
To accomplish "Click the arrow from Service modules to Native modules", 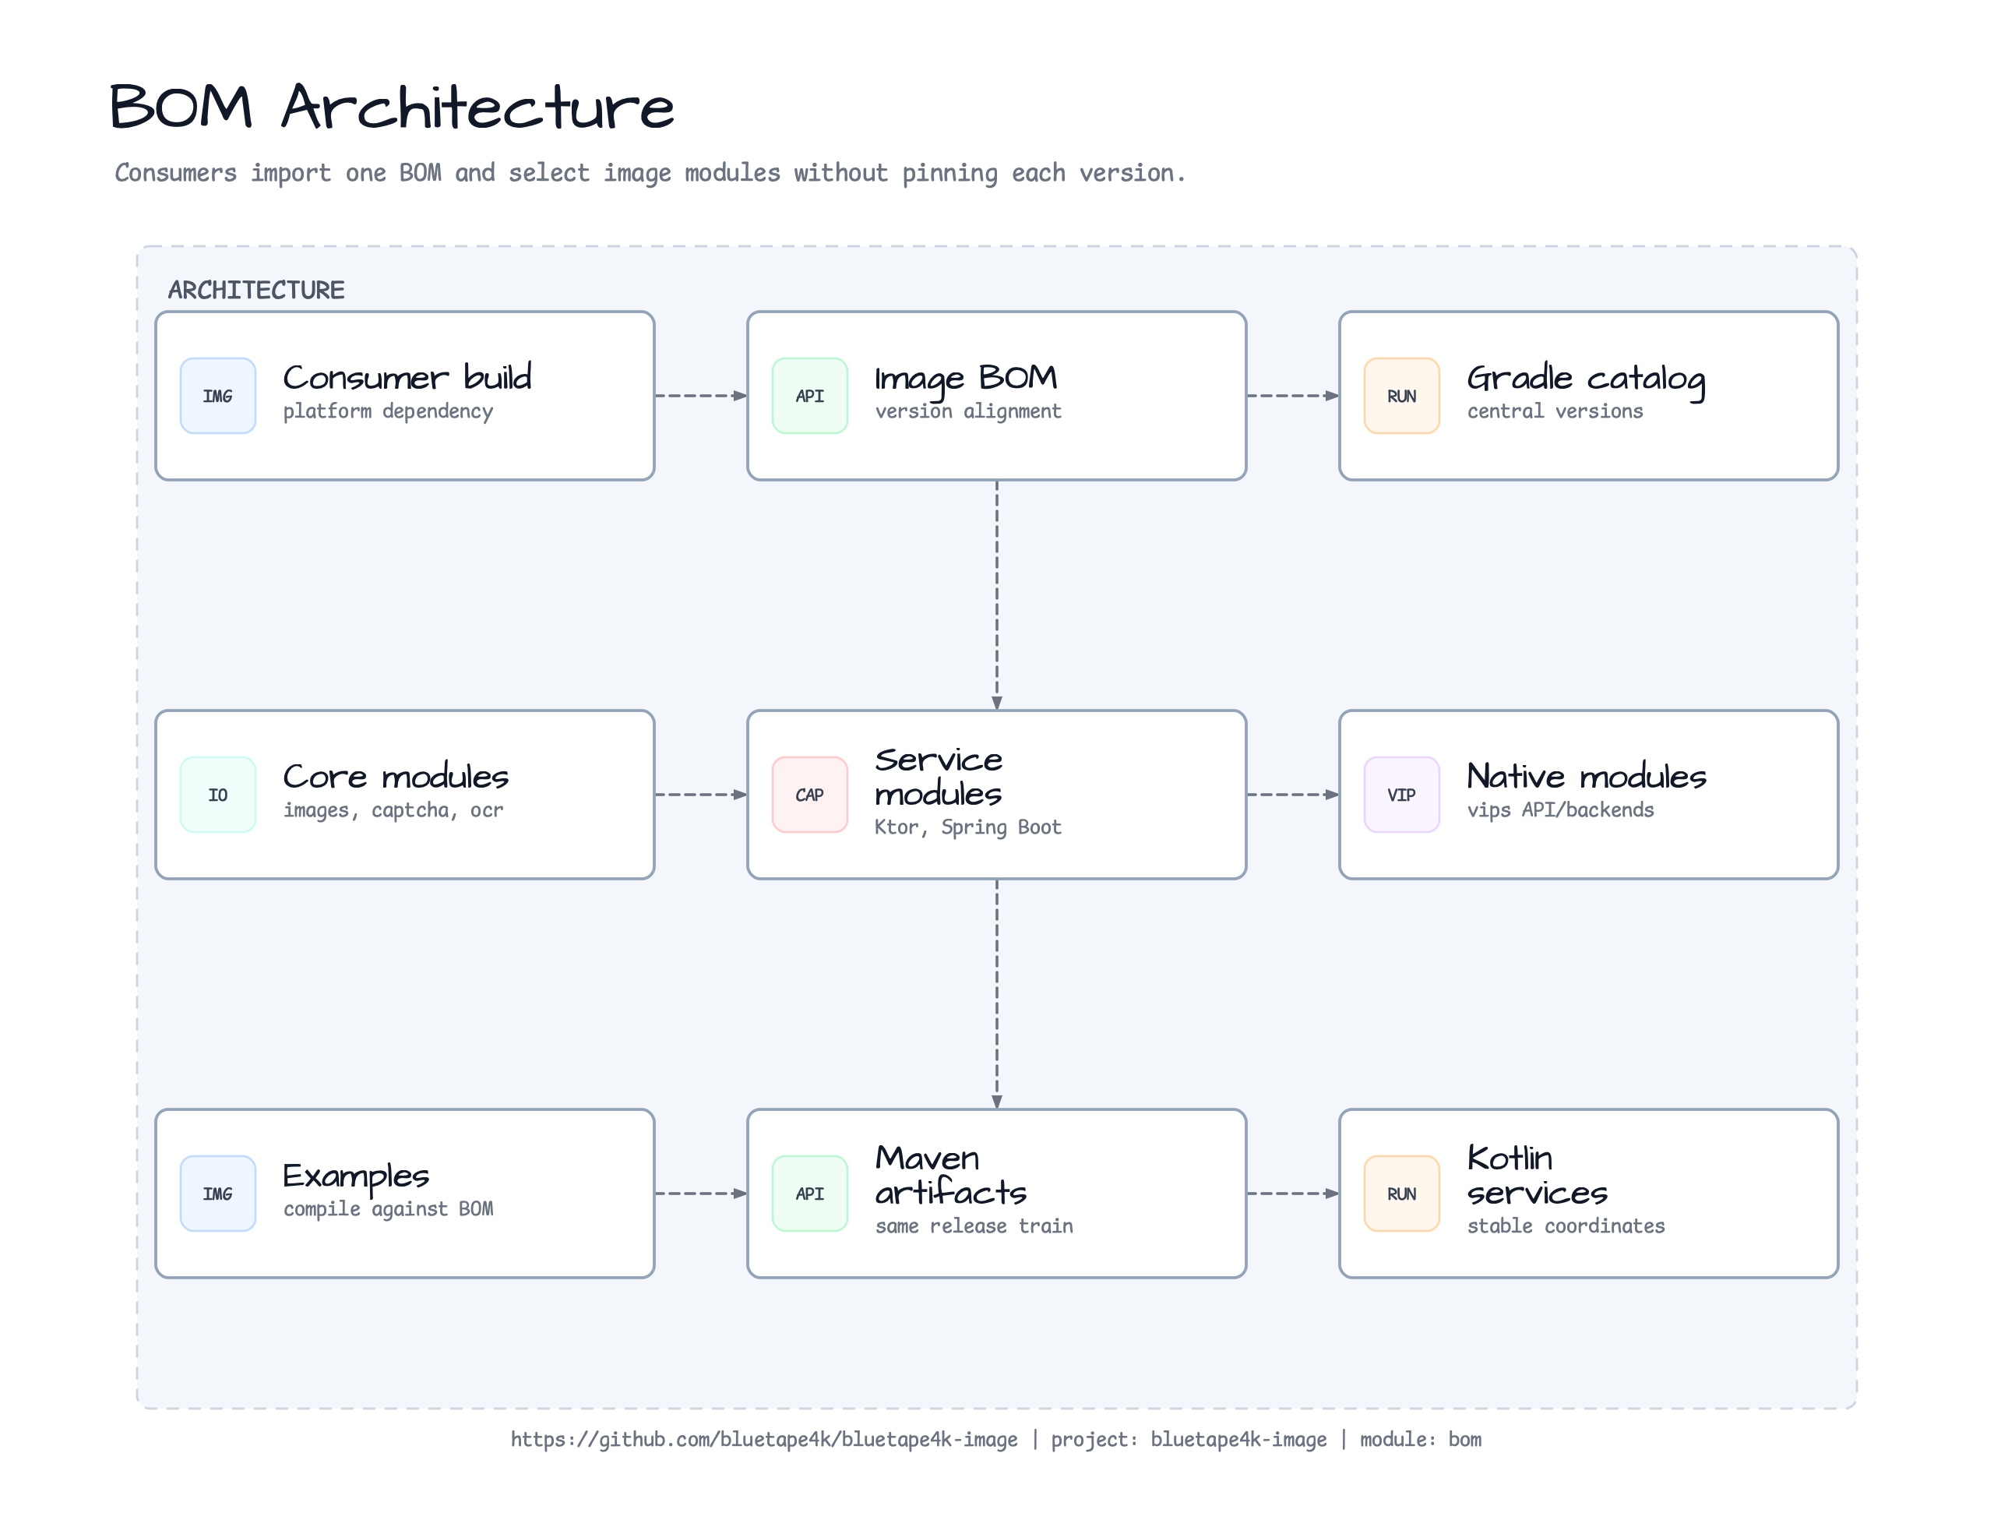I will 1292,795.
